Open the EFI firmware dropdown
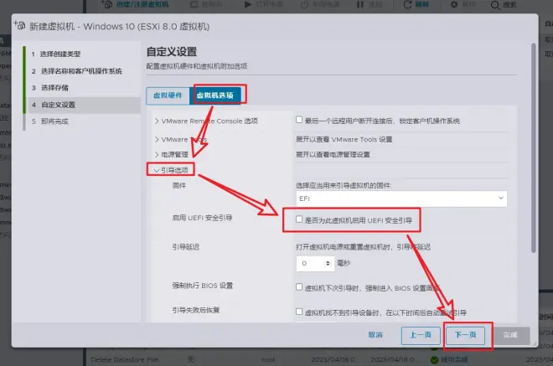This screenshot has height=366, width=553. [x=401, y=198]
